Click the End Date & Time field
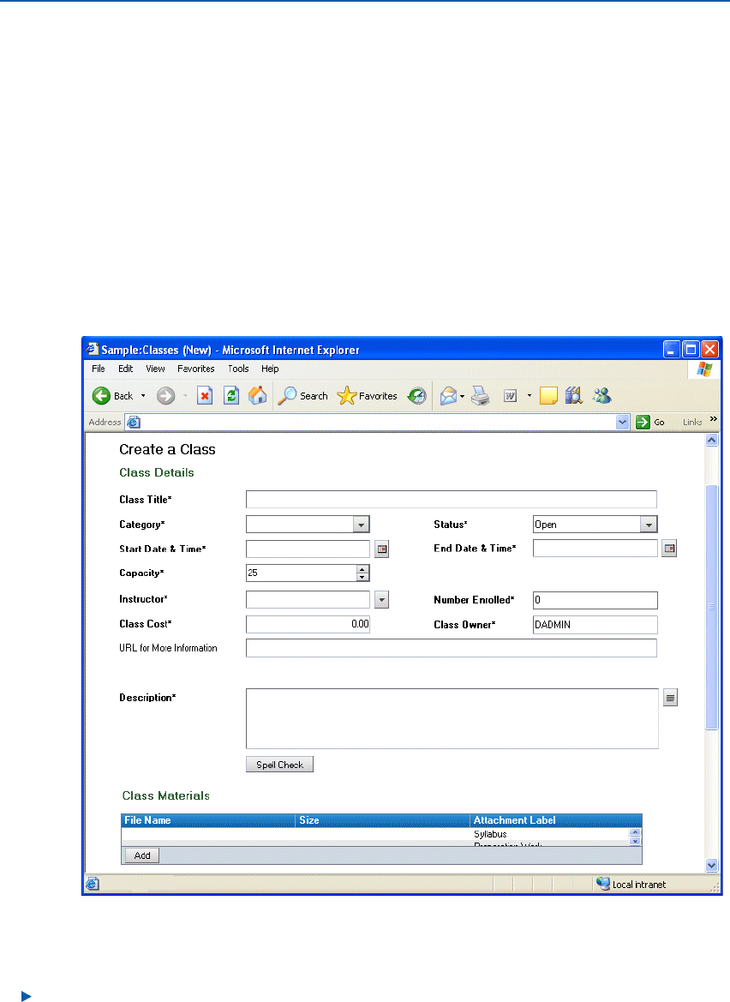 pyautogui.click(x=595, y=549)
